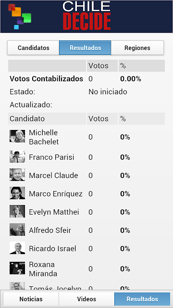Select Marcel Claude's portrait image

(x=17, y=175)
